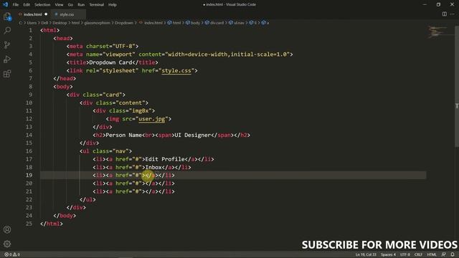Select the index.html tab
The height and width of the screenshot is (258, 459).
point(32,14)
